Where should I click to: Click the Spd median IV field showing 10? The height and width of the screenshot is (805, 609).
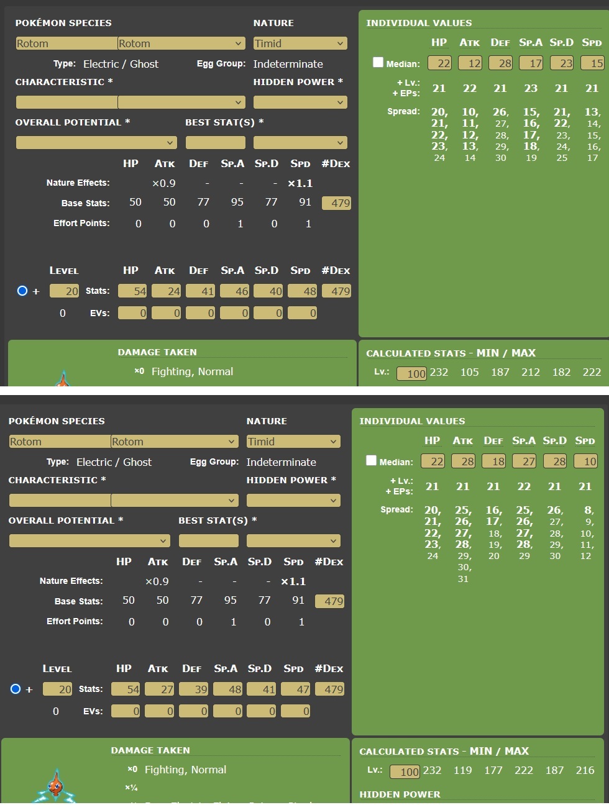pos(586,462)
